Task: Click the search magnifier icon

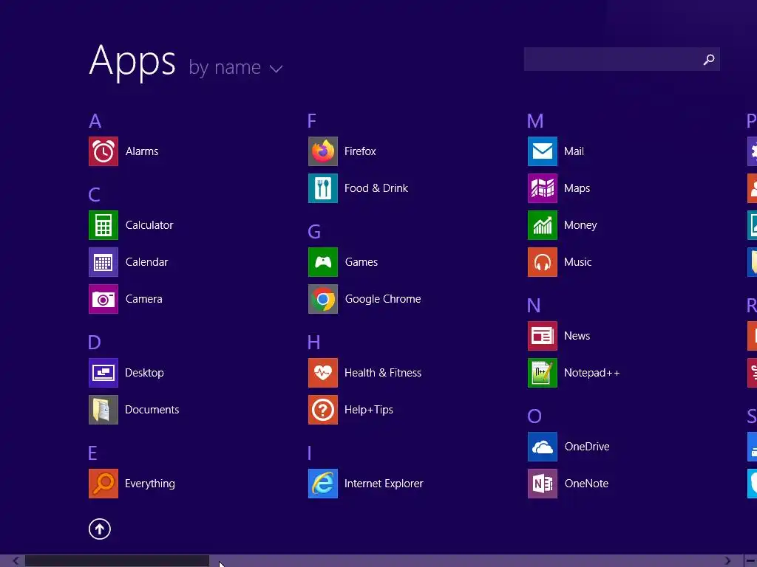Action: (709, 59)
